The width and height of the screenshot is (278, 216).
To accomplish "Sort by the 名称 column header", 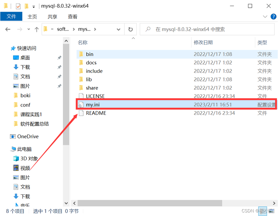I will [x=83, y=42].
